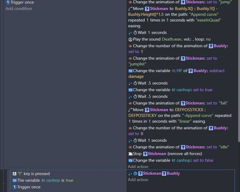Click the Stickman object icon in the Stop action
This screenshot has width=240, height=192.
(x=145, y=154)
